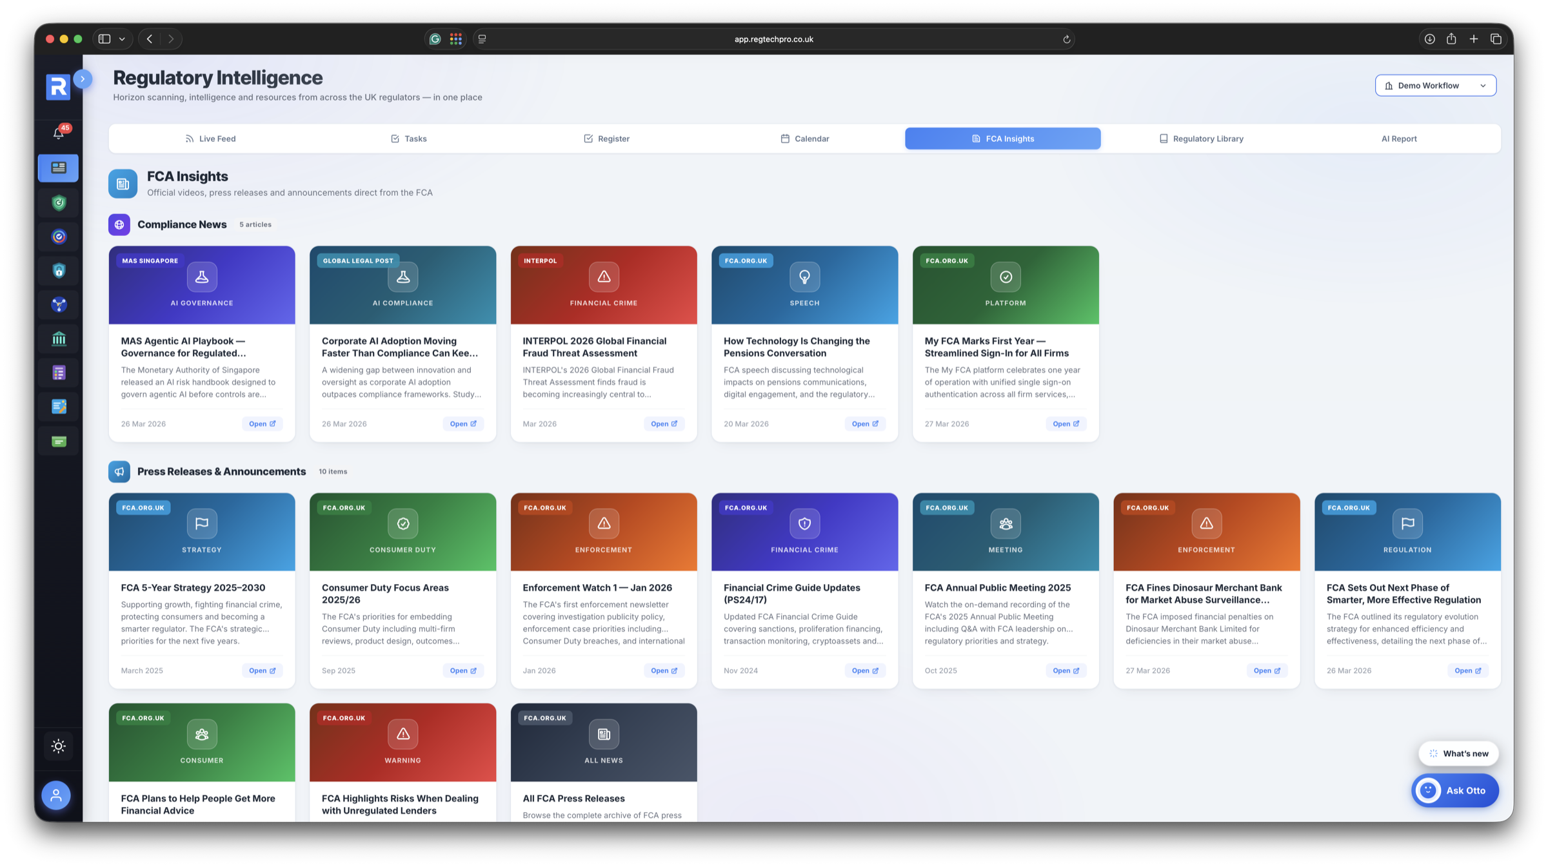Open the Demo Workflow dropdown
The width and height of the screenshot is (1548, 867).
tap(1435, 85)
